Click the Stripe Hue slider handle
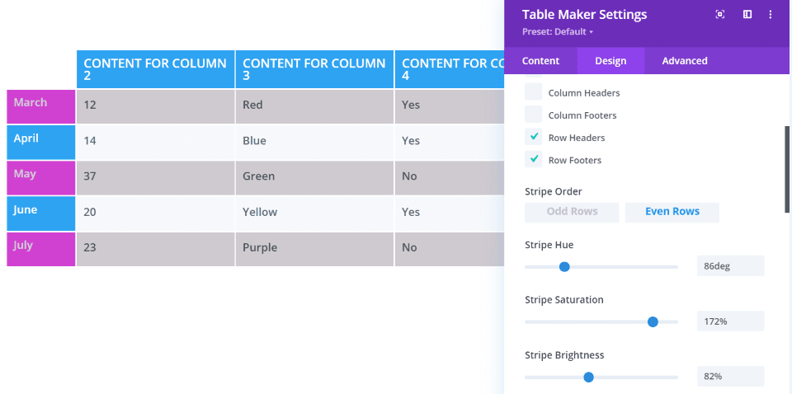Image resolution: width=792 pixels, height=394 pixels. [x=564, y=266]
